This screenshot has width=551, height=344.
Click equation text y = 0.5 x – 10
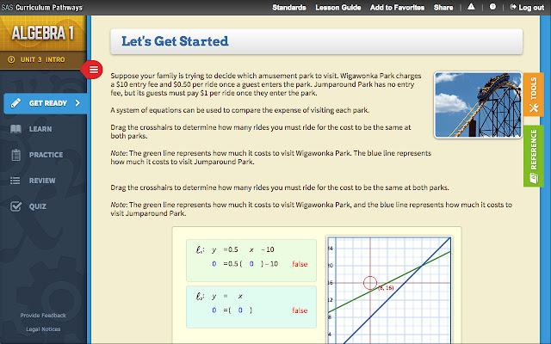243,249
